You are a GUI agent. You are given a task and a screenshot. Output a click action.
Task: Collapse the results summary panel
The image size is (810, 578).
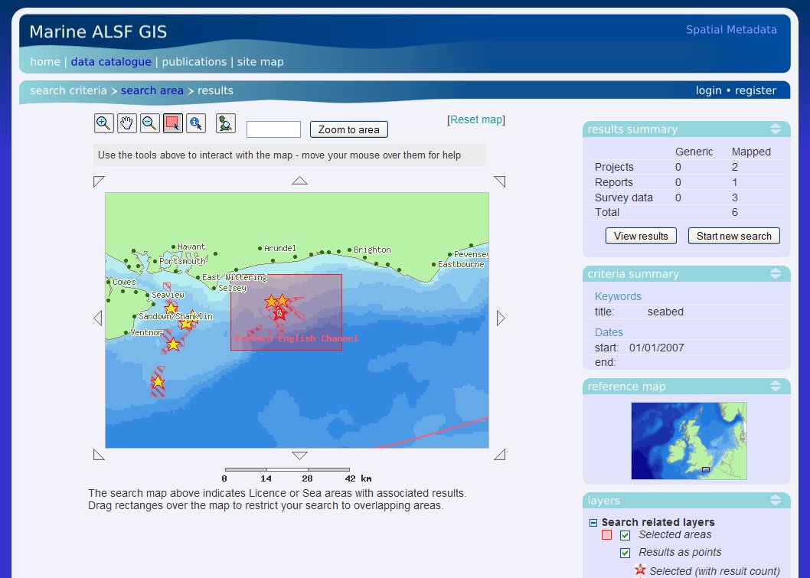pos(776,129)
